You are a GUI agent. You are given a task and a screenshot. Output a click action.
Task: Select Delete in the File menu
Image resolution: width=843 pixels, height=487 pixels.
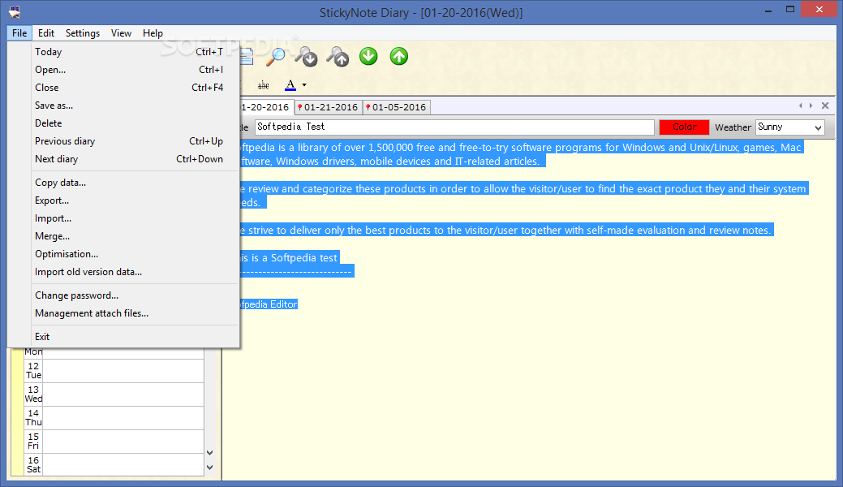pyautogui.click(x=129, y=123)
